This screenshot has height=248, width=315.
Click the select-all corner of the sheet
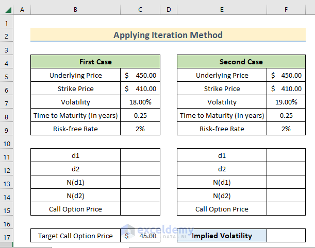pyautogui.click(x=7, y=10)
